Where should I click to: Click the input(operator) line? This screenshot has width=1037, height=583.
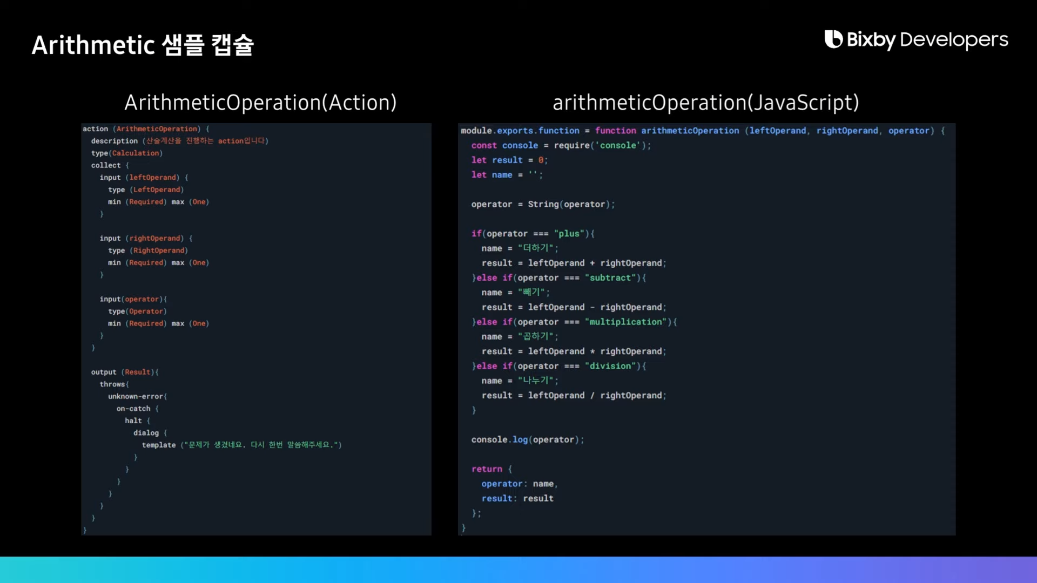pyautogui.click(x=133, y=299)
